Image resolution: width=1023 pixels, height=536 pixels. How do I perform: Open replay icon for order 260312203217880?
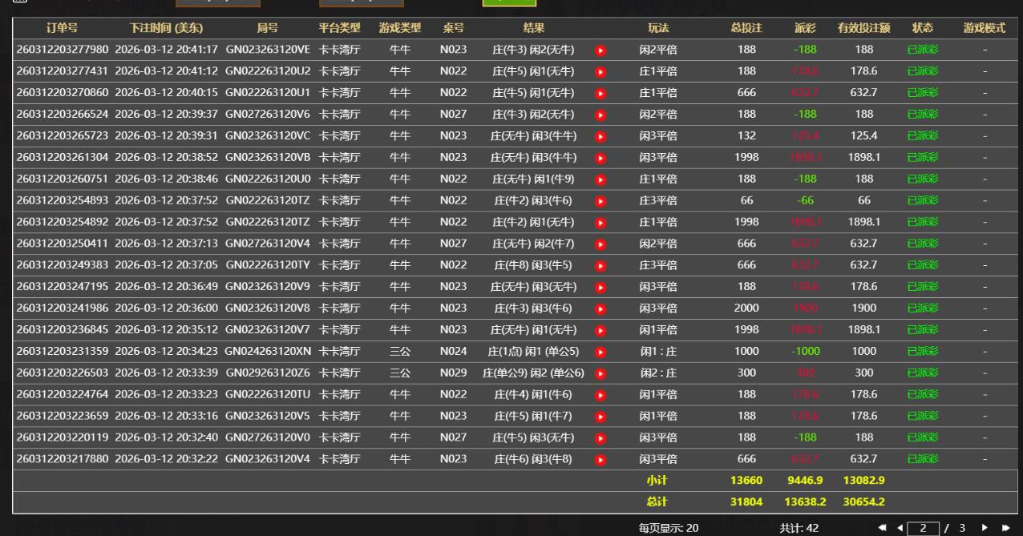tap(600, 459)
